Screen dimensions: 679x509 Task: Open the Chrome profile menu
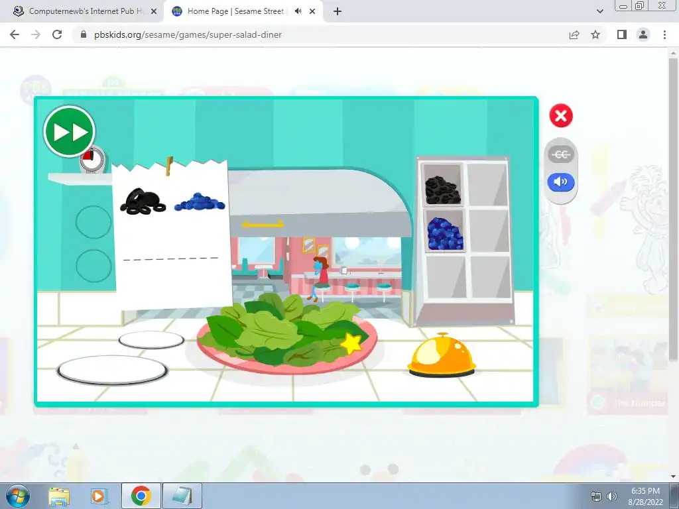(643, 34)
